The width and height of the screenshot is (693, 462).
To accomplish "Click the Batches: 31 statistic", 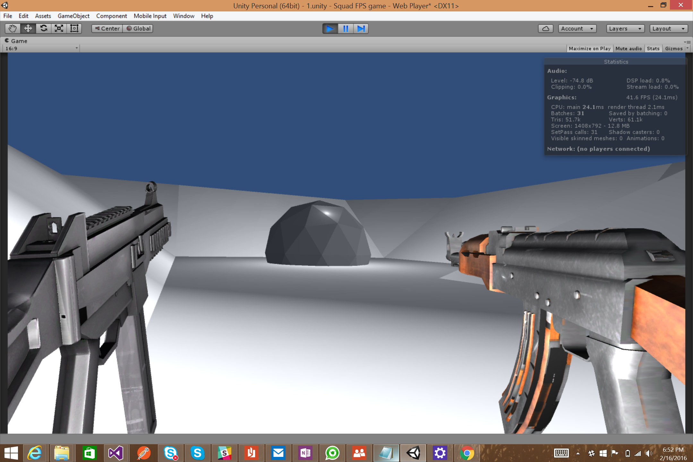I will (568, 113).
